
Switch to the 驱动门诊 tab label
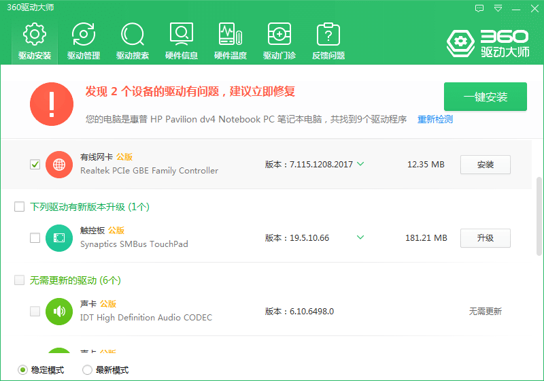279,56
